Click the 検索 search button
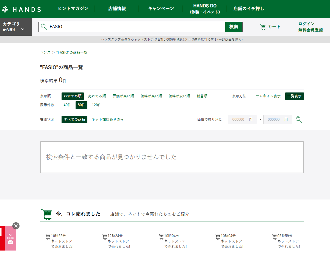 [234, 27]
